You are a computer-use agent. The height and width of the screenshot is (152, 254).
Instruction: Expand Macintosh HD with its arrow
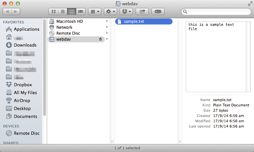[107, 21]
